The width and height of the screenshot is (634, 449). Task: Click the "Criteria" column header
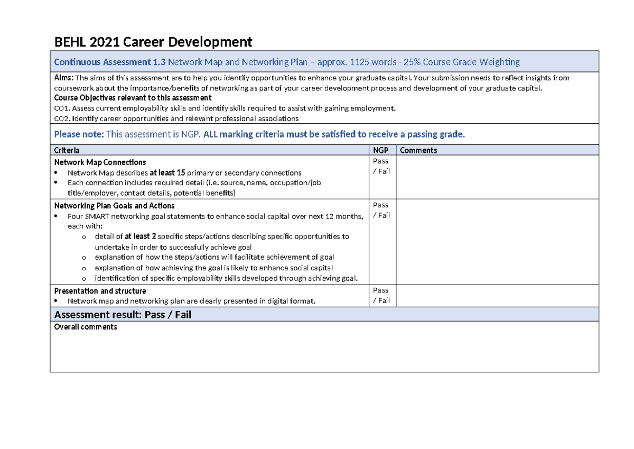[x=67, y=150]
